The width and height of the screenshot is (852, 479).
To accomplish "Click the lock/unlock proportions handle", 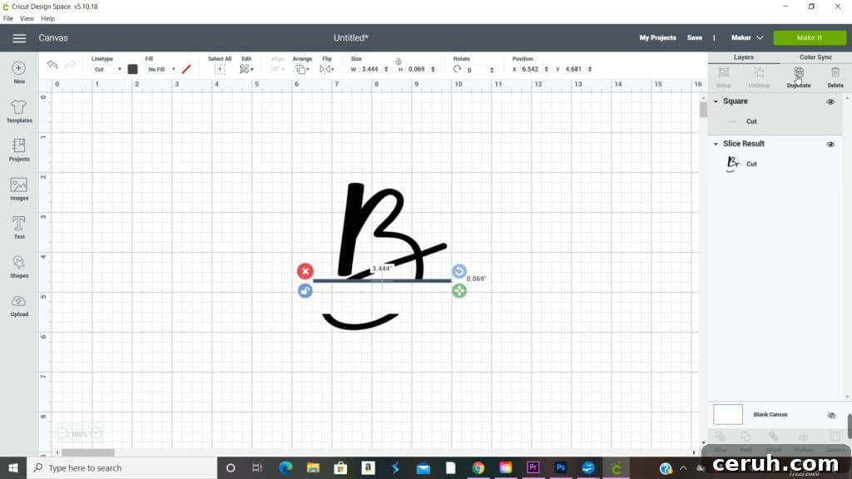I will point(305,291).
